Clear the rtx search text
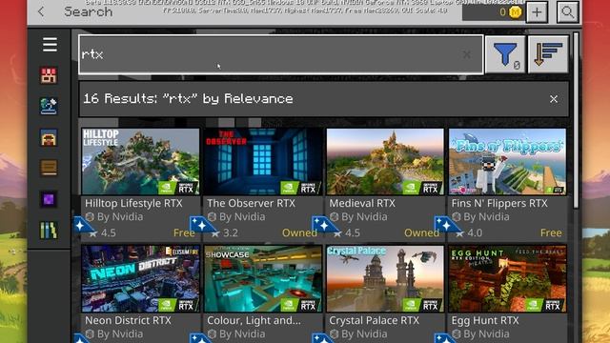The image size is (610, 343). click(x=466, y=54)
